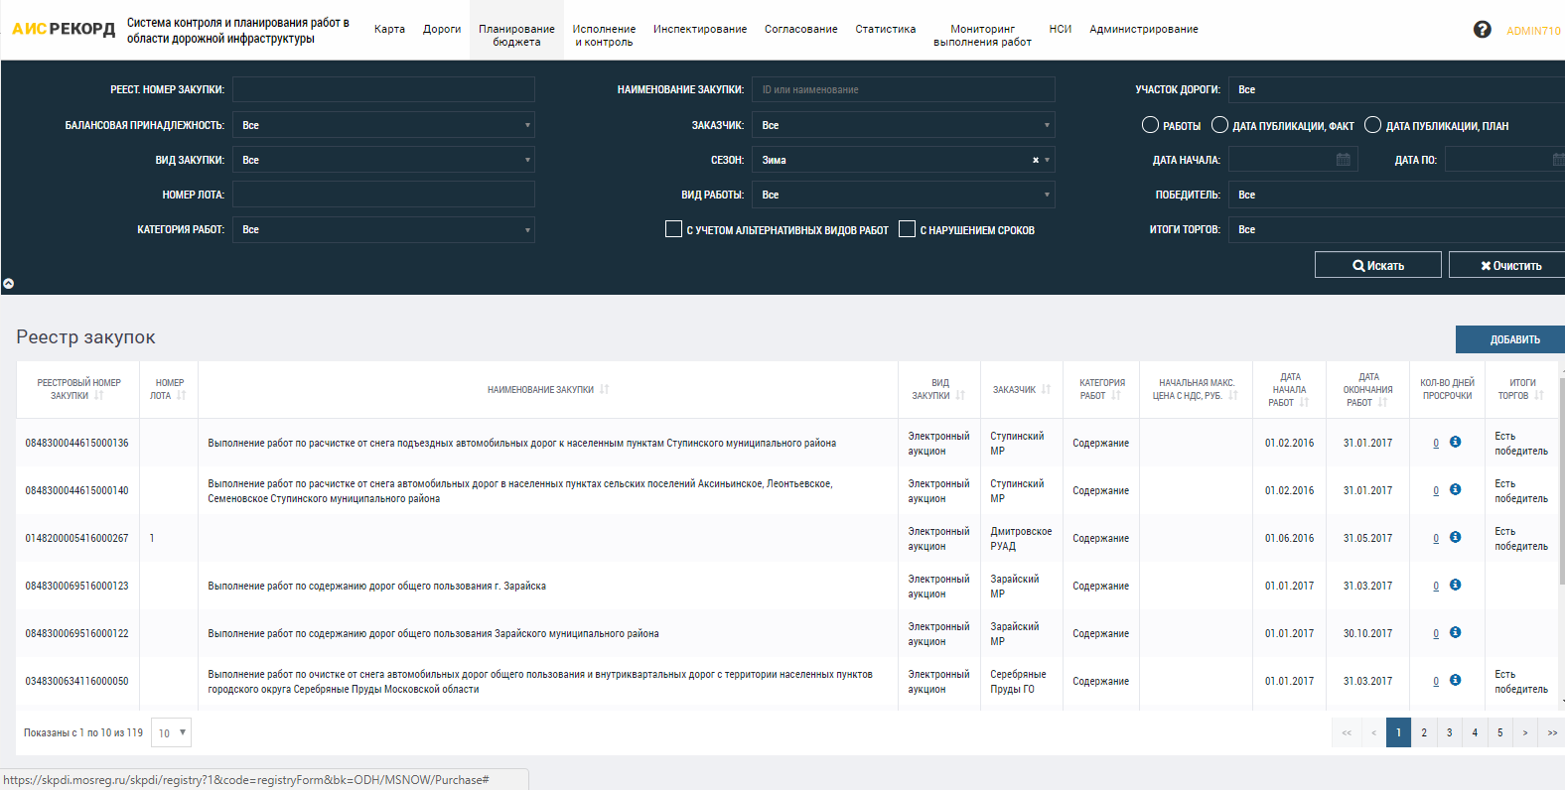Open Согласование menu
The height and width of the screenshot is (790, 1565).
click(801, 29)
